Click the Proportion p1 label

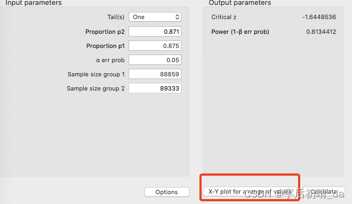coord(105,46)
